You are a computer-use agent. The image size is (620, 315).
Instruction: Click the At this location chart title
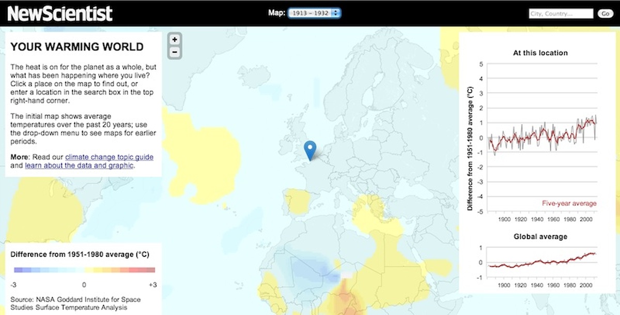540,53
